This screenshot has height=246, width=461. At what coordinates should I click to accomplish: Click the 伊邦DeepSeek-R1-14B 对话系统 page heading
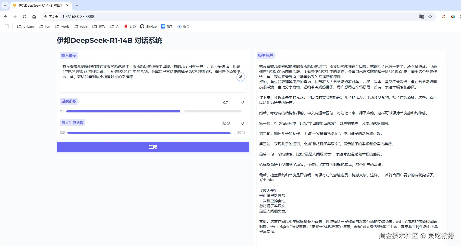(109, 40)
